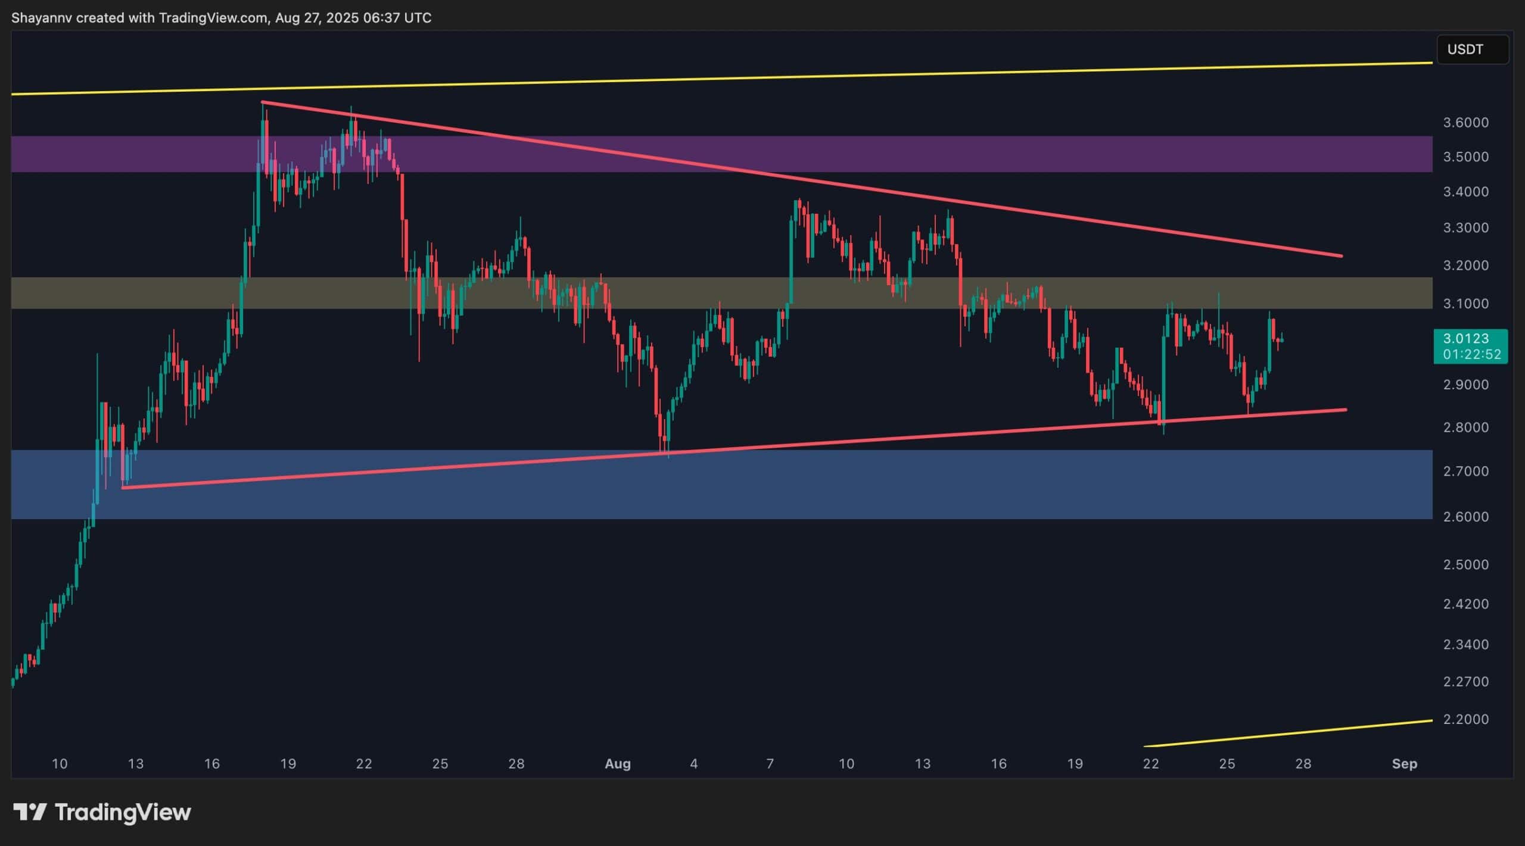Click the 22 August time marker
Image resolution: width=1525 pixels, height=846 pixels.
pyautogui.click(x=1151, y=764)
